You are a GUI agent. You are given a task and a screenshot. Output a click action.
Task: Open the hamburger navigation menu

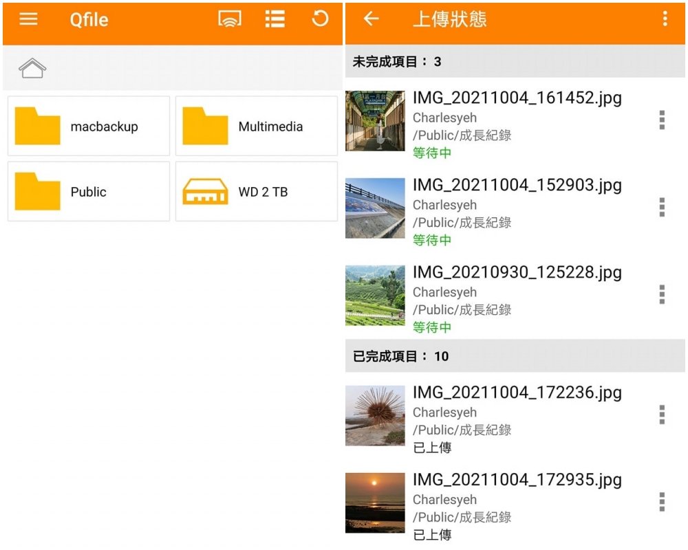click(28, 19)
